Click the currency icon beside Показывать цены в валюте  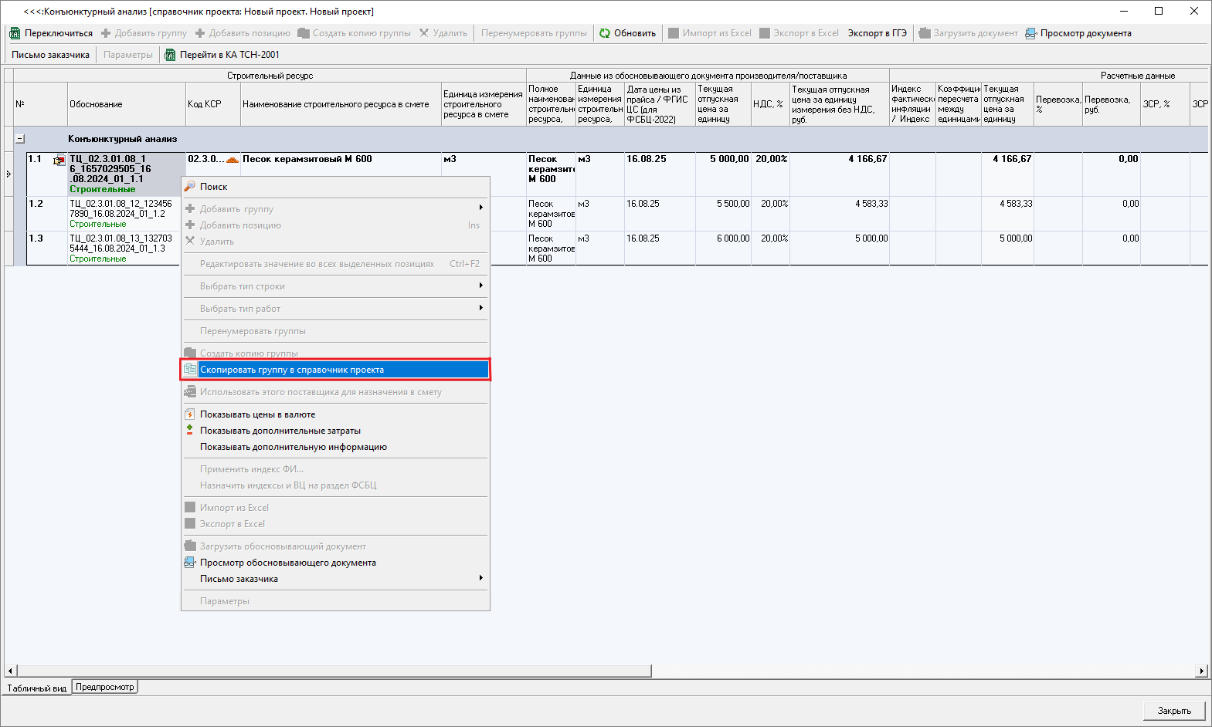click(190, 414)
